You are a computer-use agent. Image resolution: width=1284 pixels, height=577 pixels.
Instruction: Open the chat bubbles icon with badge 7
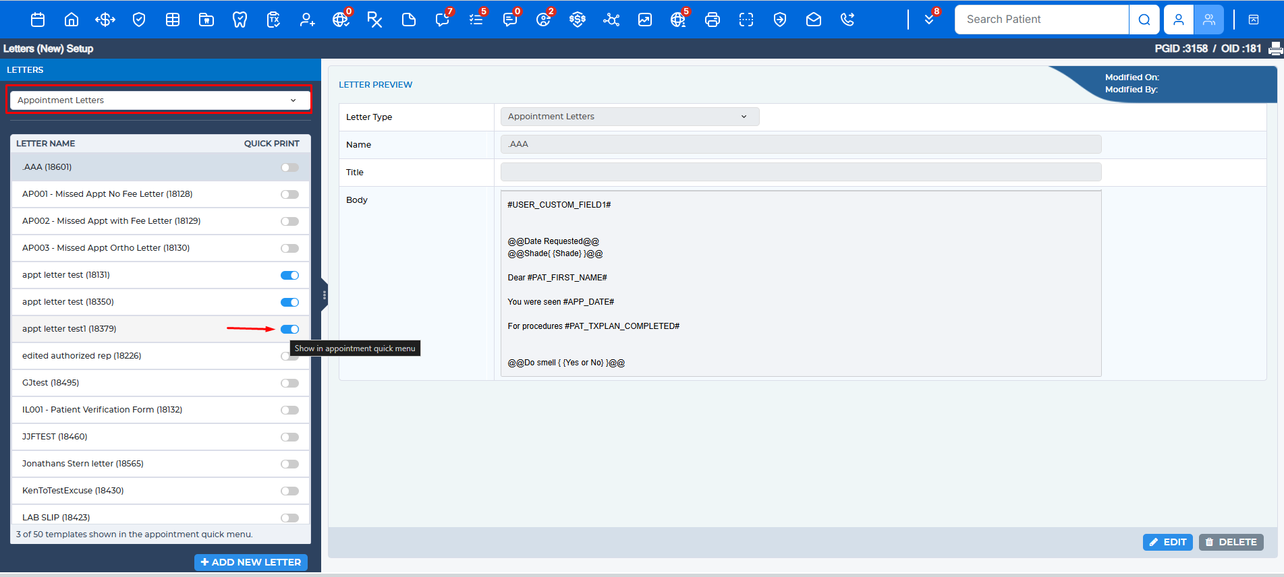click(443, 20)
